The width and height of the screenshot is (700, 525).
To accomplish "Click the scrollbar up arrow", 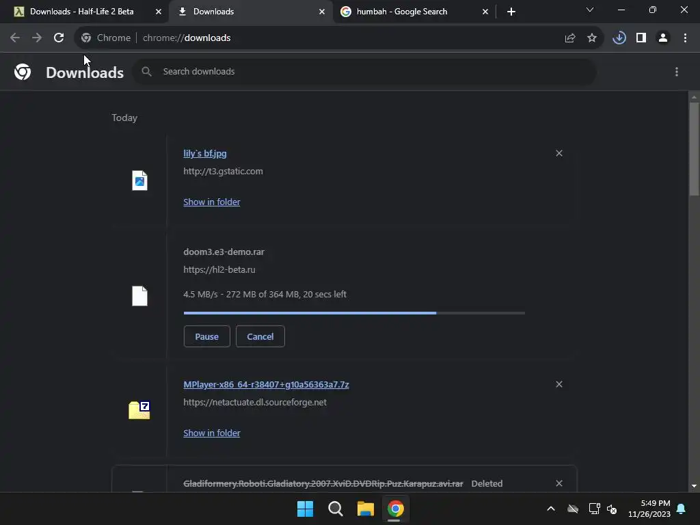I will tap(694, 97).
